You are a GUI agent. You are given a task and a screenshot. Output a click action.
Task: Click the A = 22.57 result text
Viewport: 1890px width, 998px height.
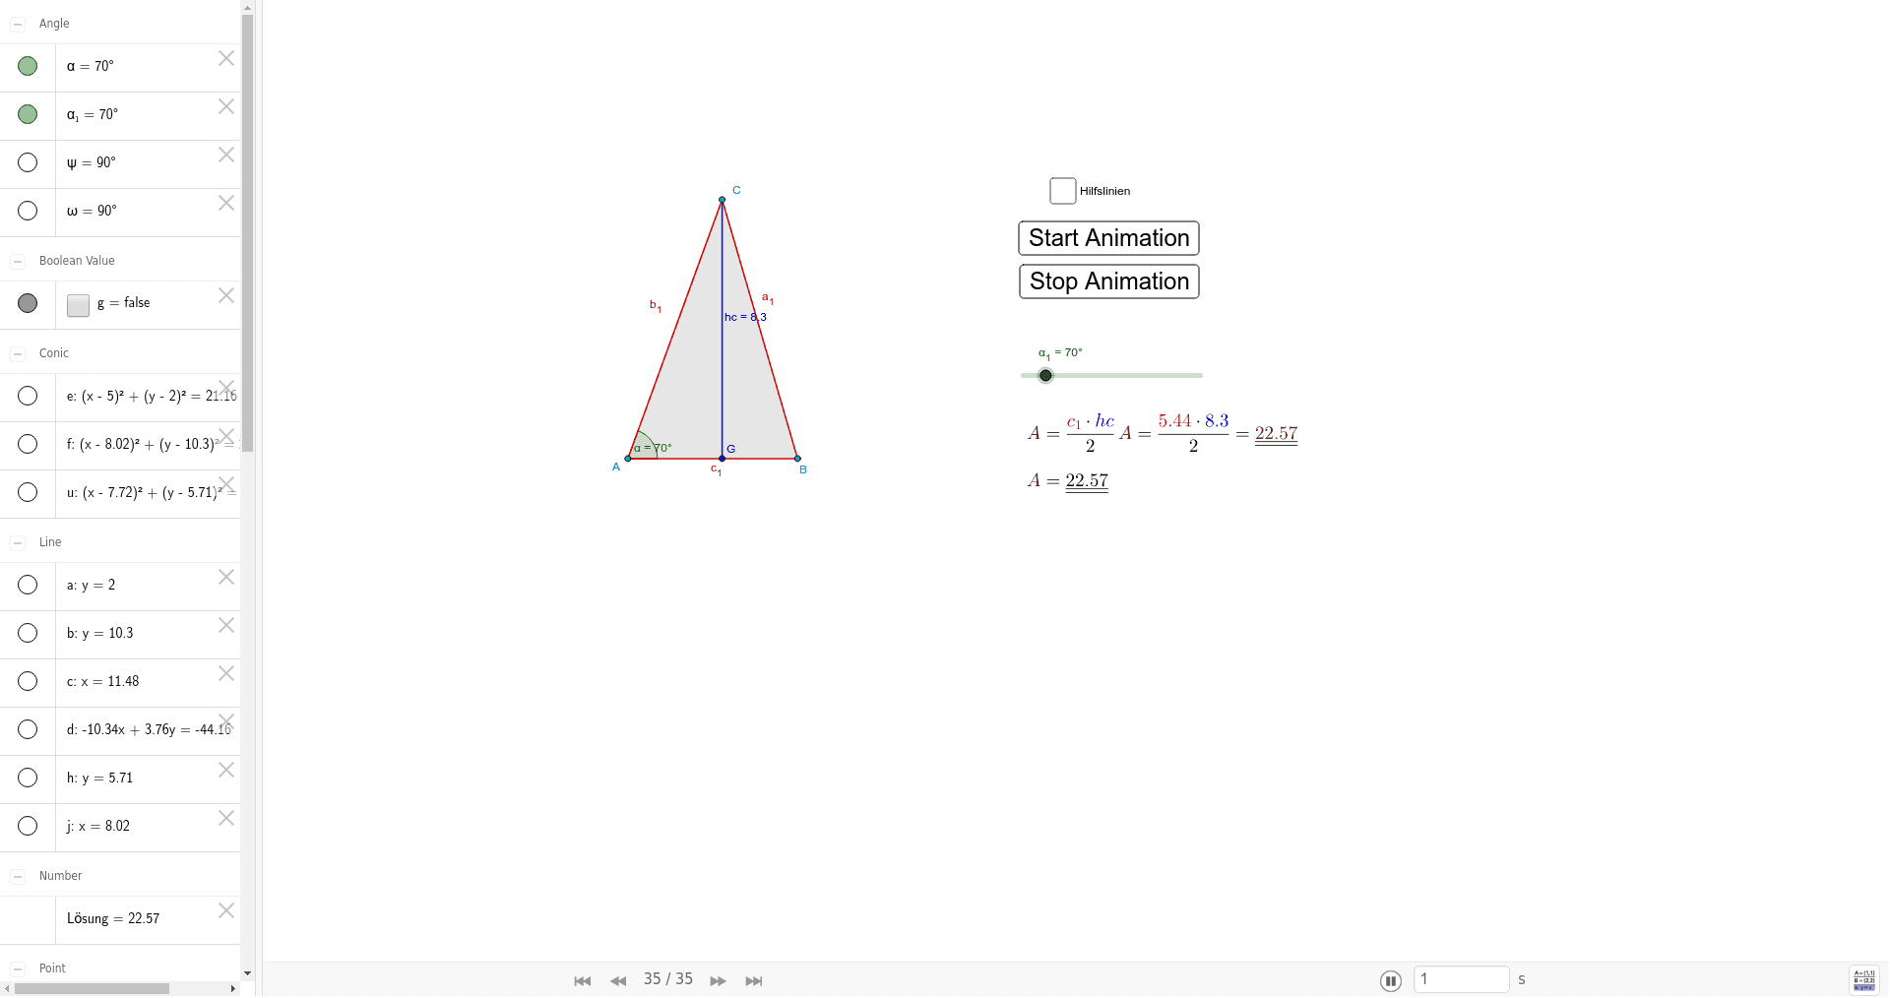[x=1068, y=481]
